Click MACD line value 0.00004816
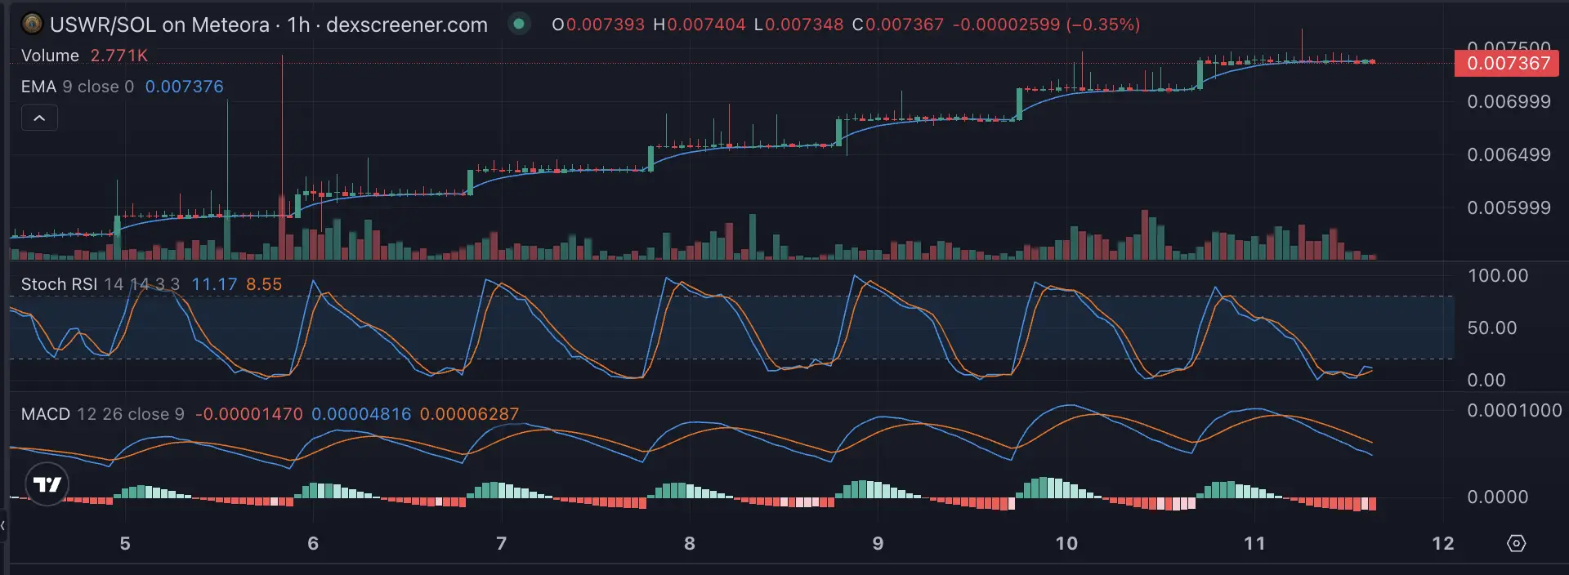This screenshot has height=575, width=1569. [361, 414]
